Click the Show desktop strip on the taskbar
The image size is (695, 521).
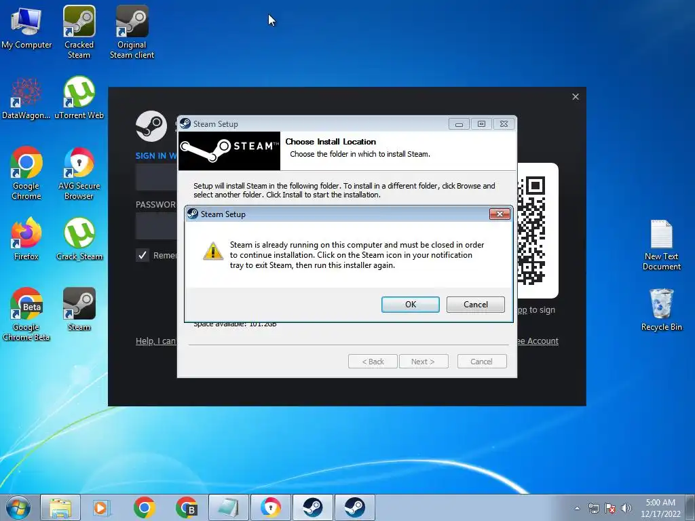(691, 507)
